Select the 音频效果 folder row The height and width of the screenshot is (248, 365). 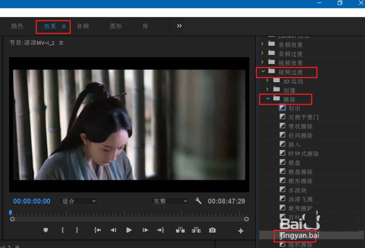pos(312,45)
